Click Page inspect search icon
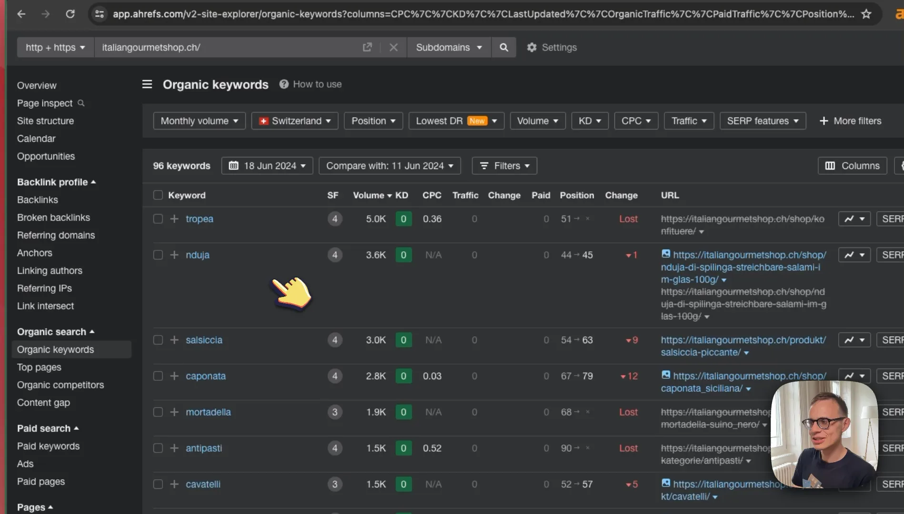 coord(81,103)
